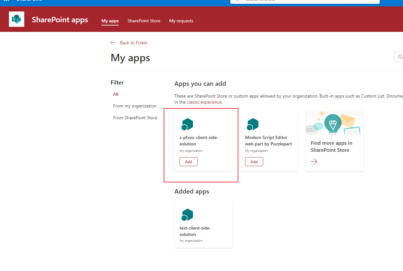Click the My apps page heading
403x271 pixels.
[x=130, y=58]
